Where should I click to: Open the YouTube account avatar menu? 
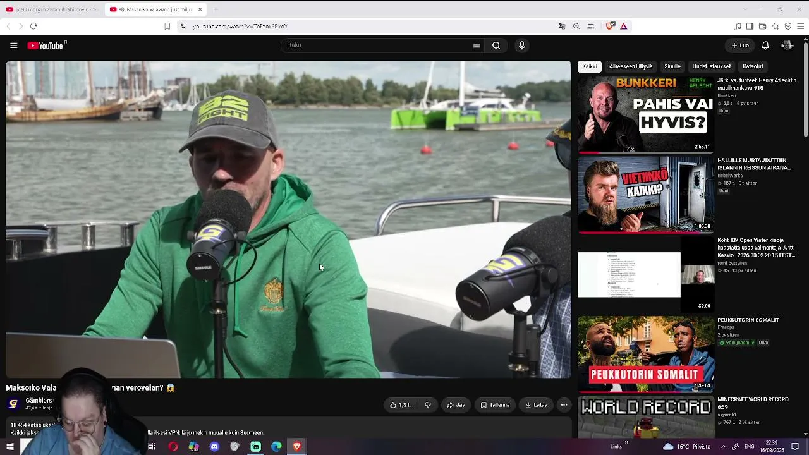click(787, 45)
